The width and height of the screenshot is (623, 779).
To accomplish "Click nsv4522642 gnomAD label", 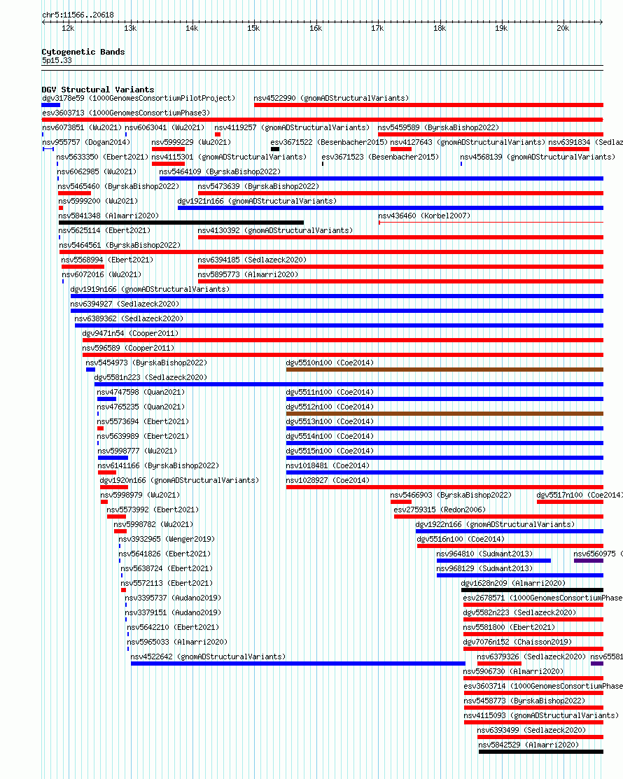I will point(208,657).
